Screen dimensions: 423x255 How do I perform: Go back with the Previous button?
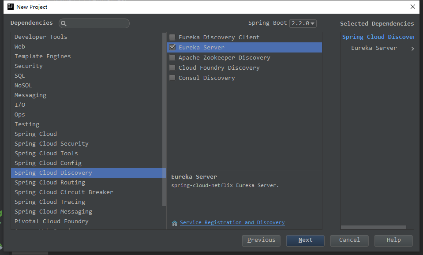(262, 240)
